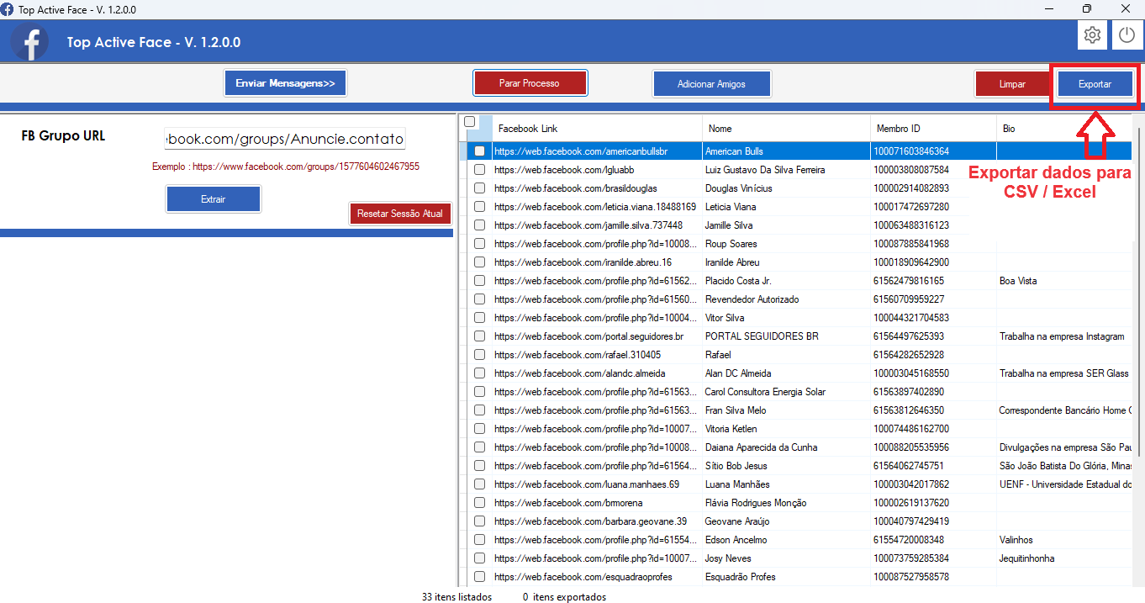Select link web.facebook.com/iranilde.abreu.16
Screen dimensions: 1145x603
pyautogui.click(x=583, y=262)
